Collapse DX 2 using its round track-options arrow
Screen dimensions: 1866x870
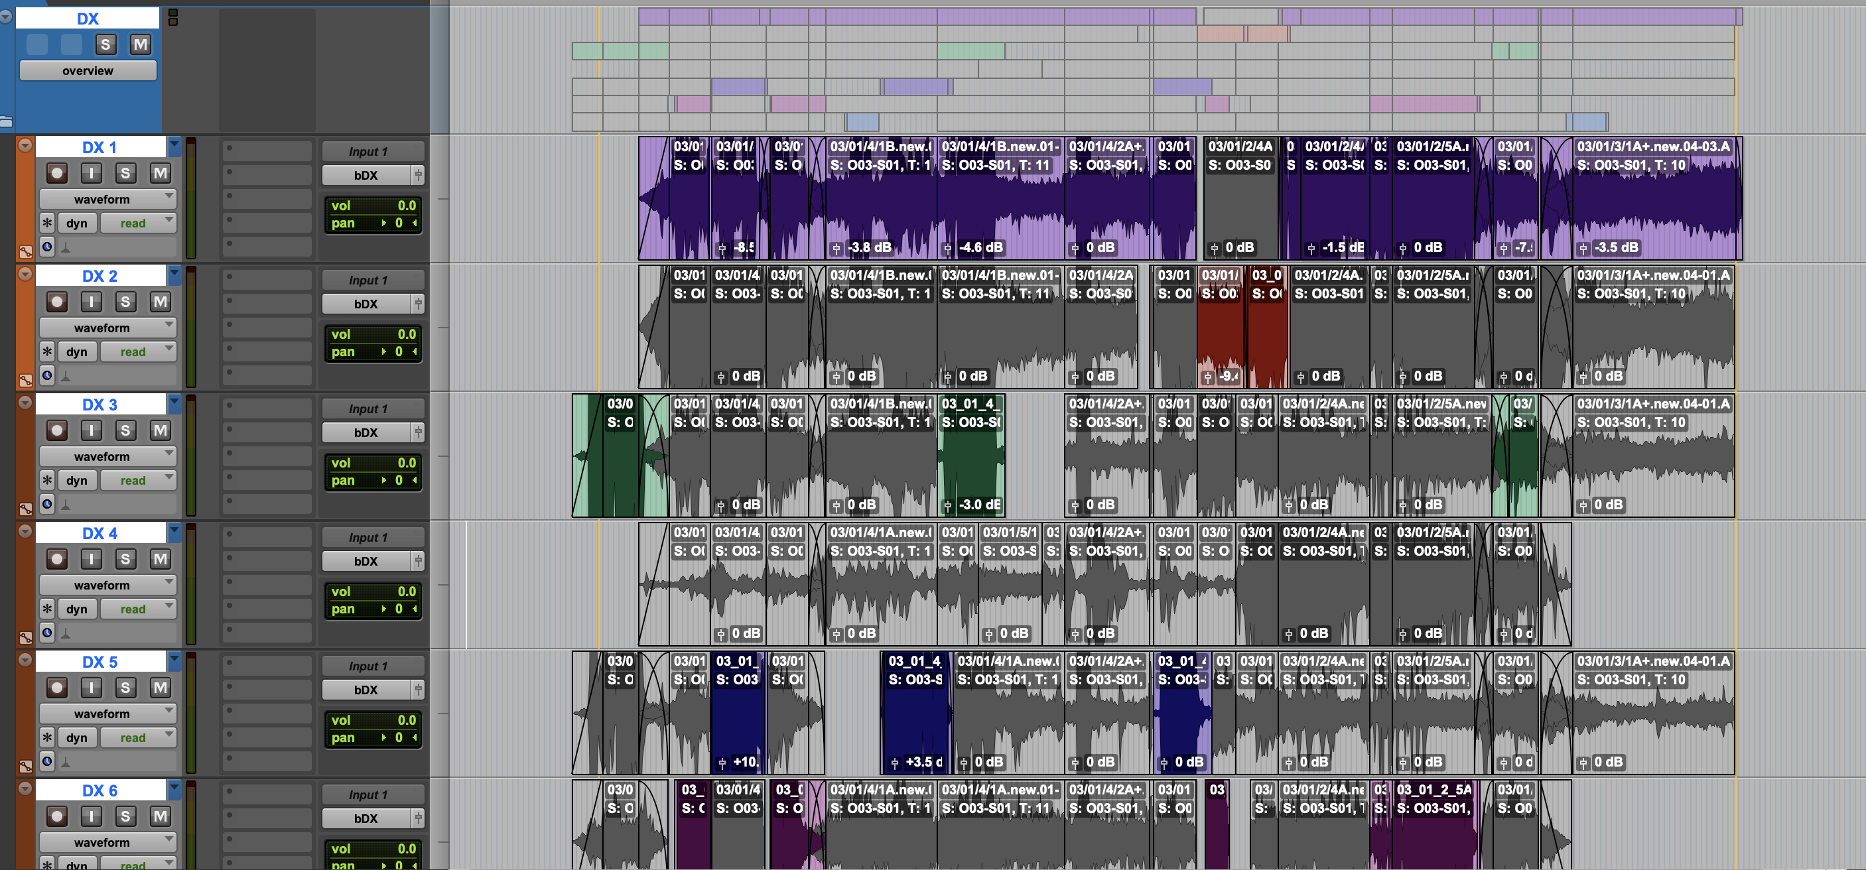click(x=25, y=275)
